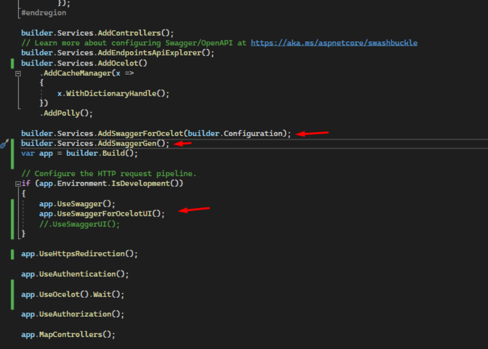Click the screwdriver quick actions icon in margin
This screenshot has height=349, width=488.
pyautogui.click(x=5, y=143)
